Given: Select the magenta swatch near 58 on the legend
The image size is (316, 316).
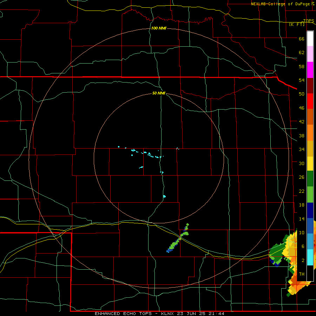Looking at the screenshot, I should coord(310,70).
